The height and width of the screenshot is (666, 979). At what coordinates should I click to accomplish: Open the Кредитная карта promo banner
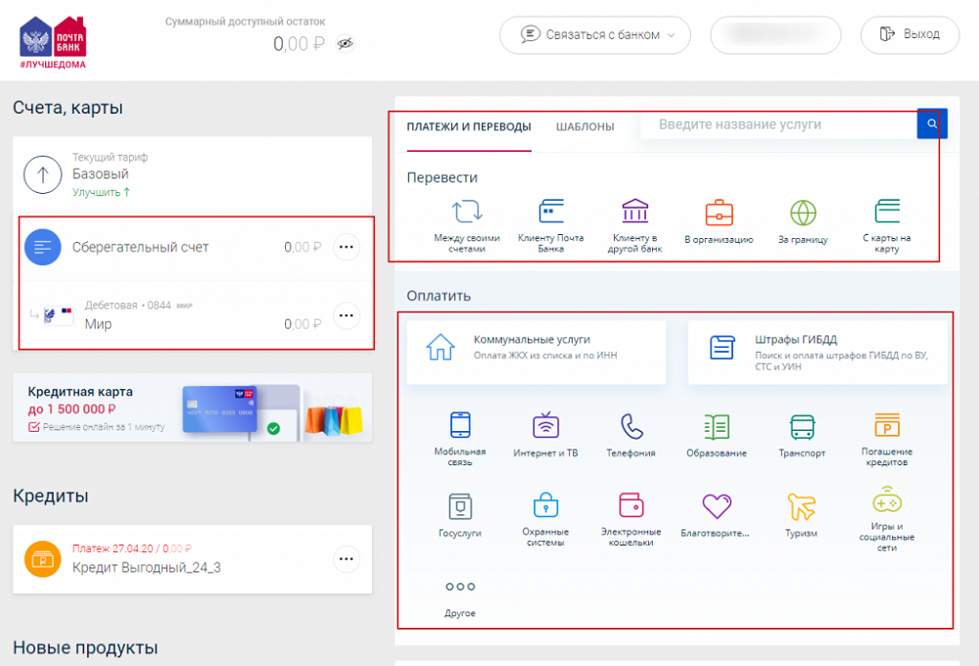click(192, 407)
